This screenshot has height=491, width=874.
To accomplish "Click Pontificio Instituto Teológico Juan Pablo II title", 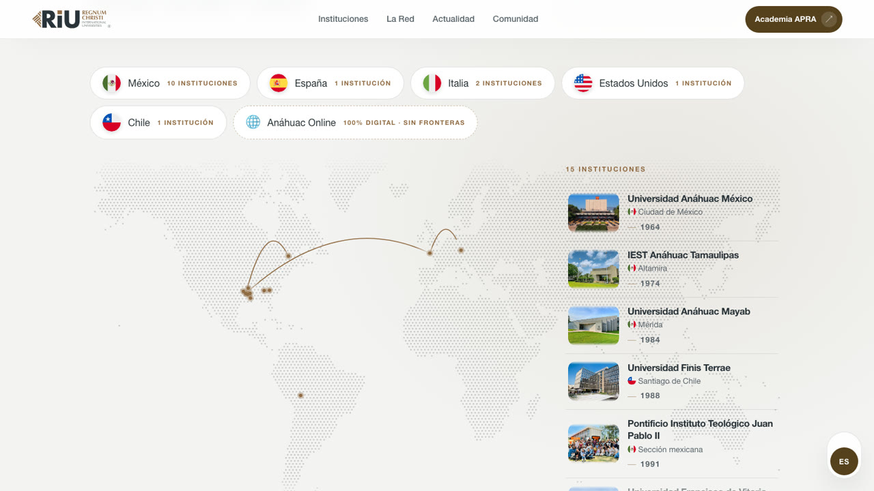I will [x=700, y=430].
